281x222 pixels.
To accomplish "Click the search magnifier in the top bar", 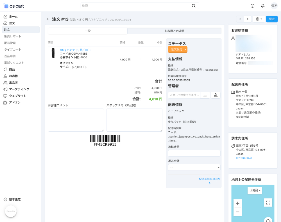I will [x=194, y=6].
